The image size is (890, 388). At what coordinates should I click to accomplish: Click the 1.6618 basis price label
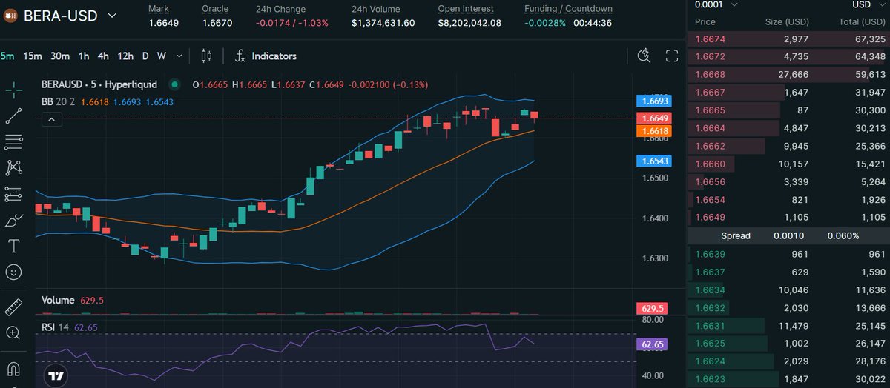click(x=654, y=130)
